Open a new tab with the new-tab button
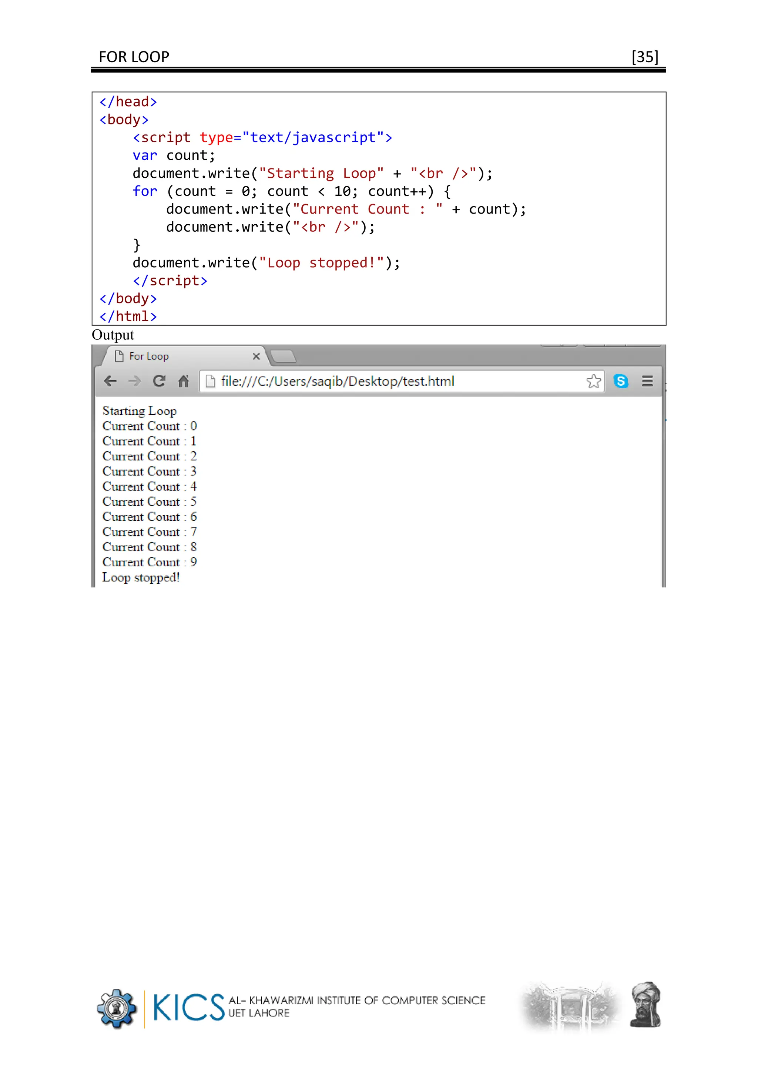758x1072 pixels. point(283,356)
